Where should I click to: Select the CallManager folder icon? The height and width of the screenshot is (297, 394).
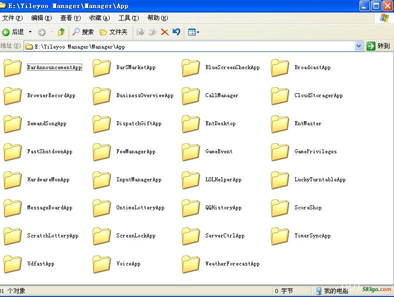[191, 96]
